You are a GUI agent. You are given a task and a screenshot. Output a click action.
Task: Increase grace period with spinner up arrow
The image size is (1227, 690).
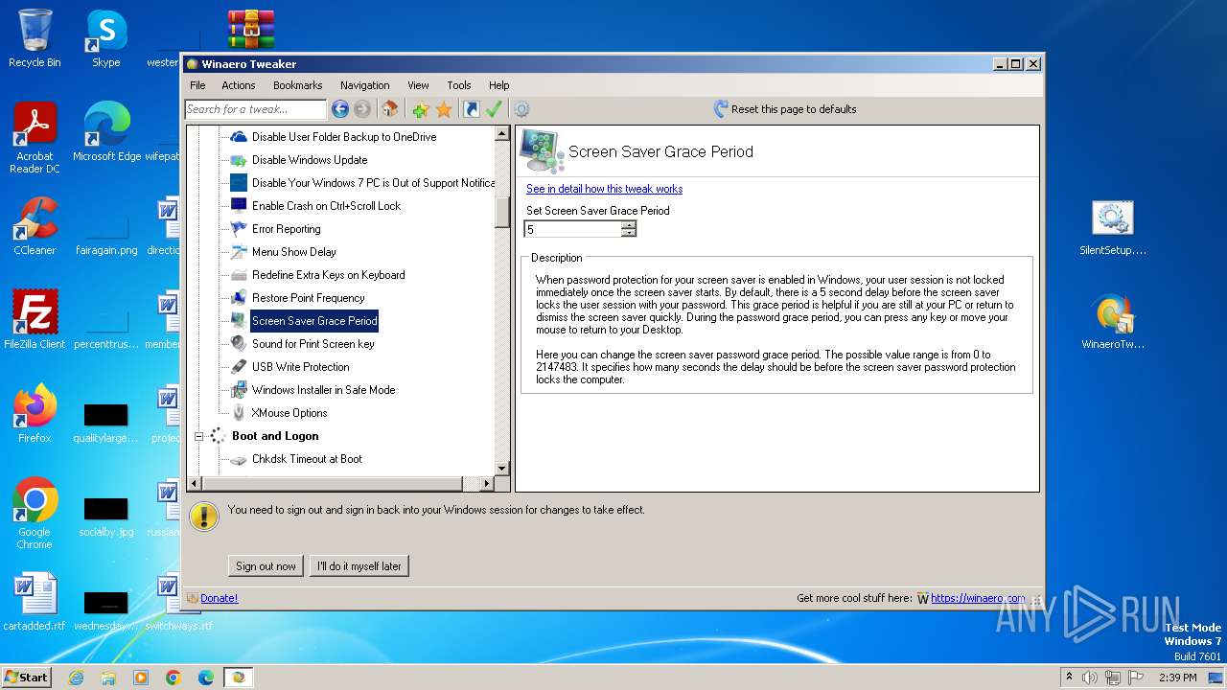pos(629,225)
